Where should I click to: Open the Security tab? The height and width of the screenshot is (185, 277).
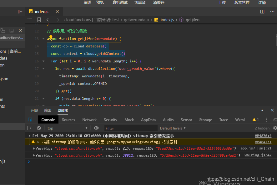(x=111, y=120)
